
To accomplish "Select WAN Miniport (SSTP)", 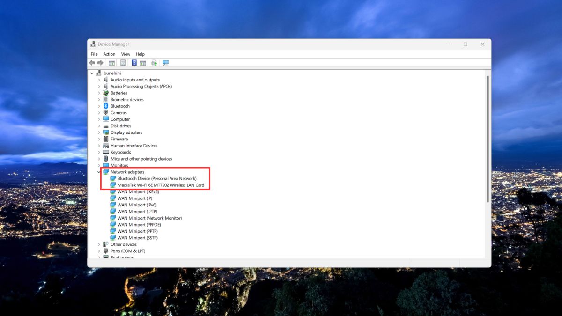I will 138,238.
